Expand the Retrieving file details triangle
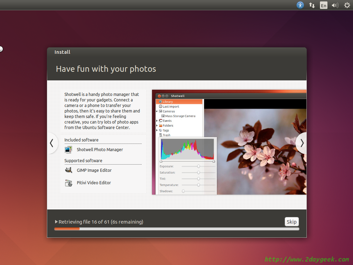 [x=57, y=222]
